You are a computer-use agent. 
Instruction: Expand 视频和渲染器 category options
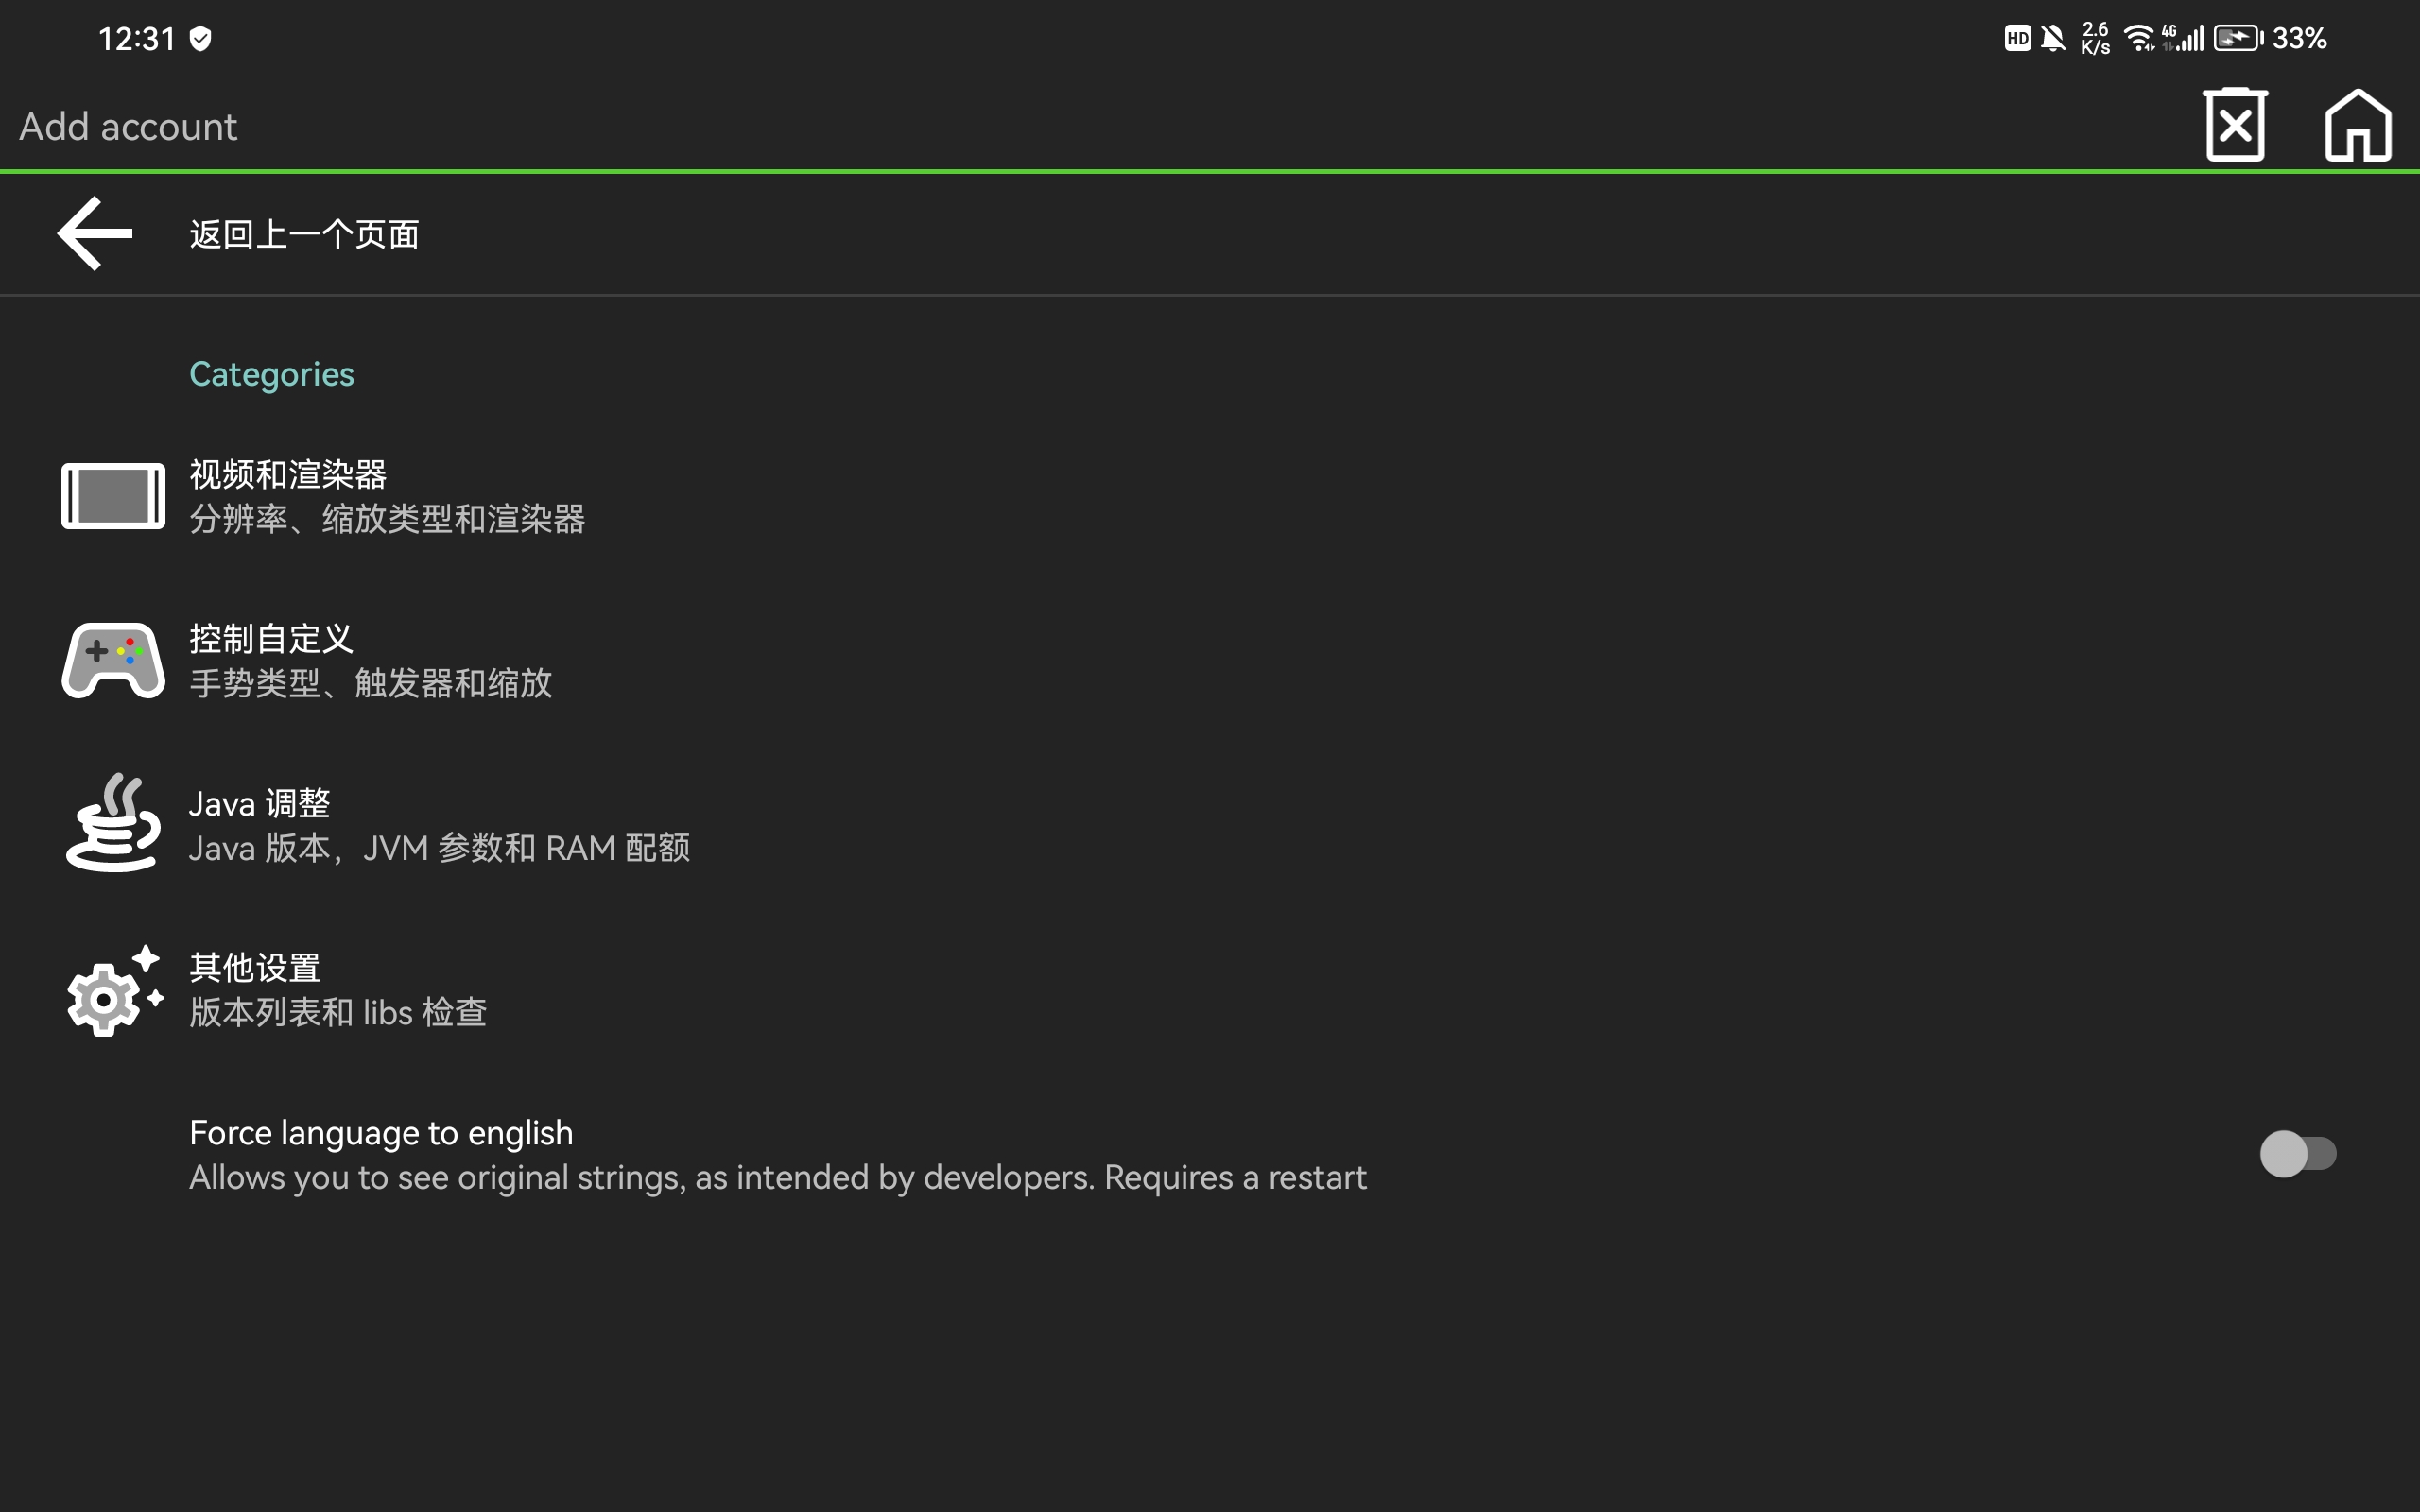[x=287, y=493]
